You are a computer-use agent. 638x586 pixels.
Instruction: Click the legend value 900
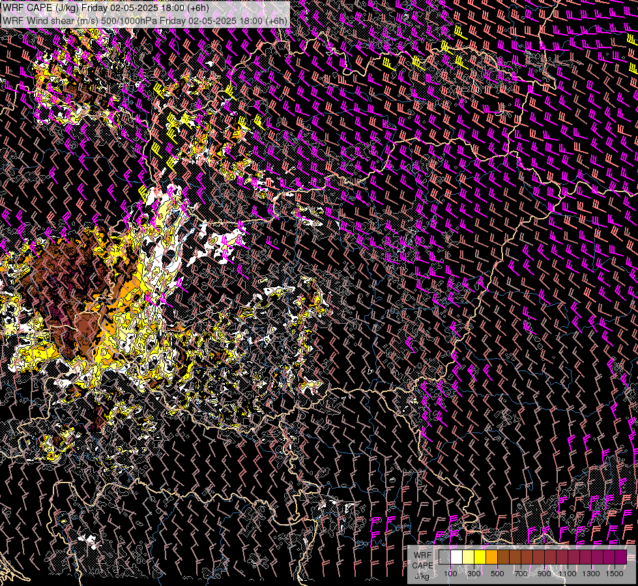[544, 574]
